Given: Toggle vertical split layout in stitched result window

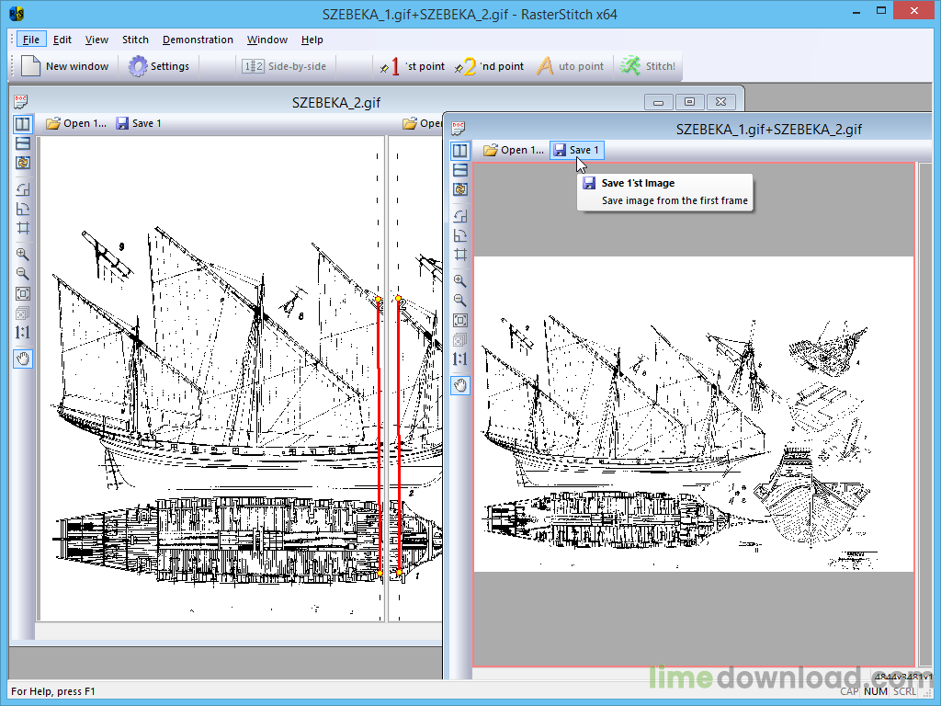Looking at the screenshot, I should 460,151.
